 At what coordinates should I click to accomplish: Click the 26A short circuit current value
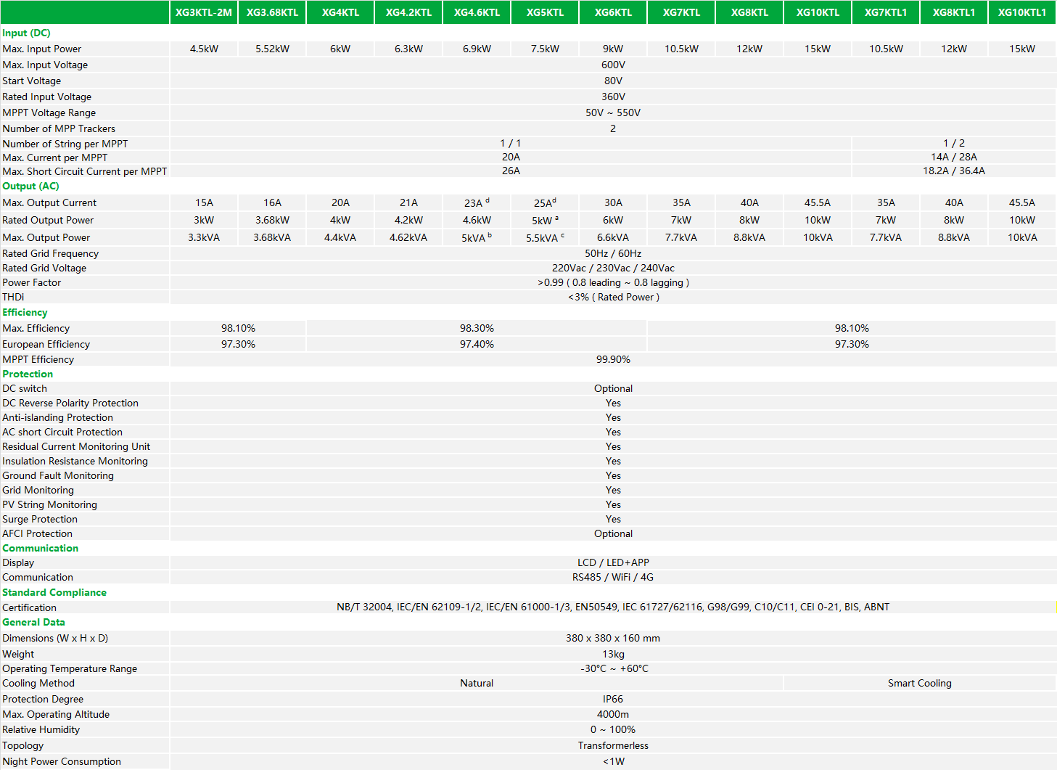511,171
